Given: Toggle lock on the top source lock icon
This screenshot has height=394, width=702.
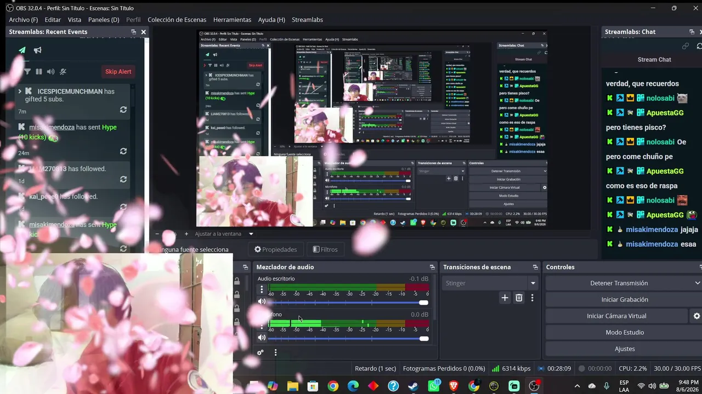Looking at the screenshot, I should click(x=237, y=281).
